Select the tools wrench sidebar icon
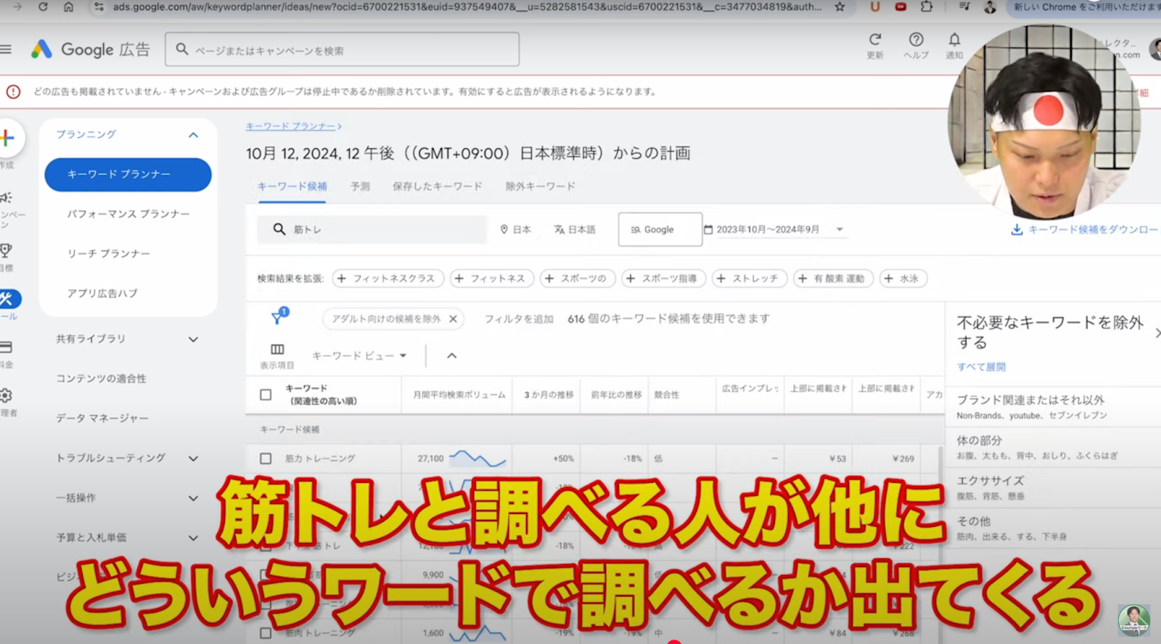The height and width of the screenshot is (644, 1161). 9,298
